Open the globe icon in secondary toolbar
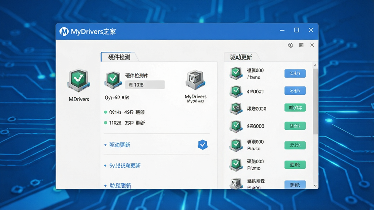The height and width of the screenshot is (210, 374). (290, 45)
